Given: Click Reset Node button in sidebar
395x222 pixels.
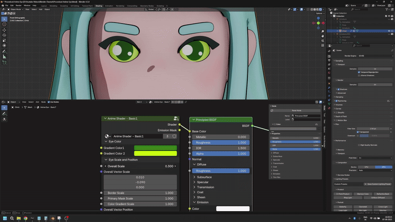Looking at the screenshot, I should [297, 111].
